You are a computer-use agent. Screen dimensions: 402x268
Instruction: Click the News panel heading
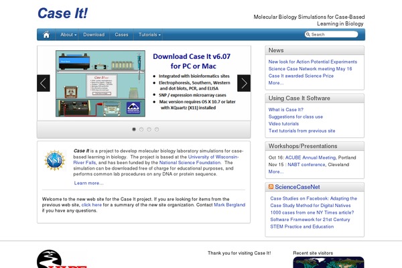276,50
